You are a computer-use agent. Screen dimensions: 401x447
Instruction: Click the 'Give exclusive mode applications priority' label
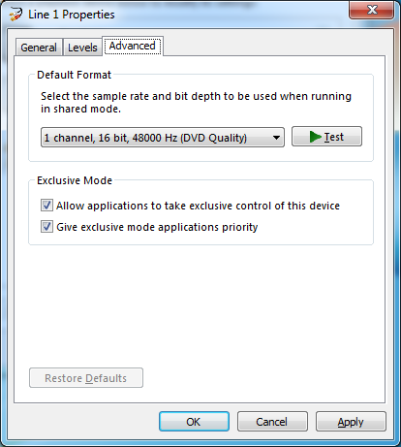157,227
